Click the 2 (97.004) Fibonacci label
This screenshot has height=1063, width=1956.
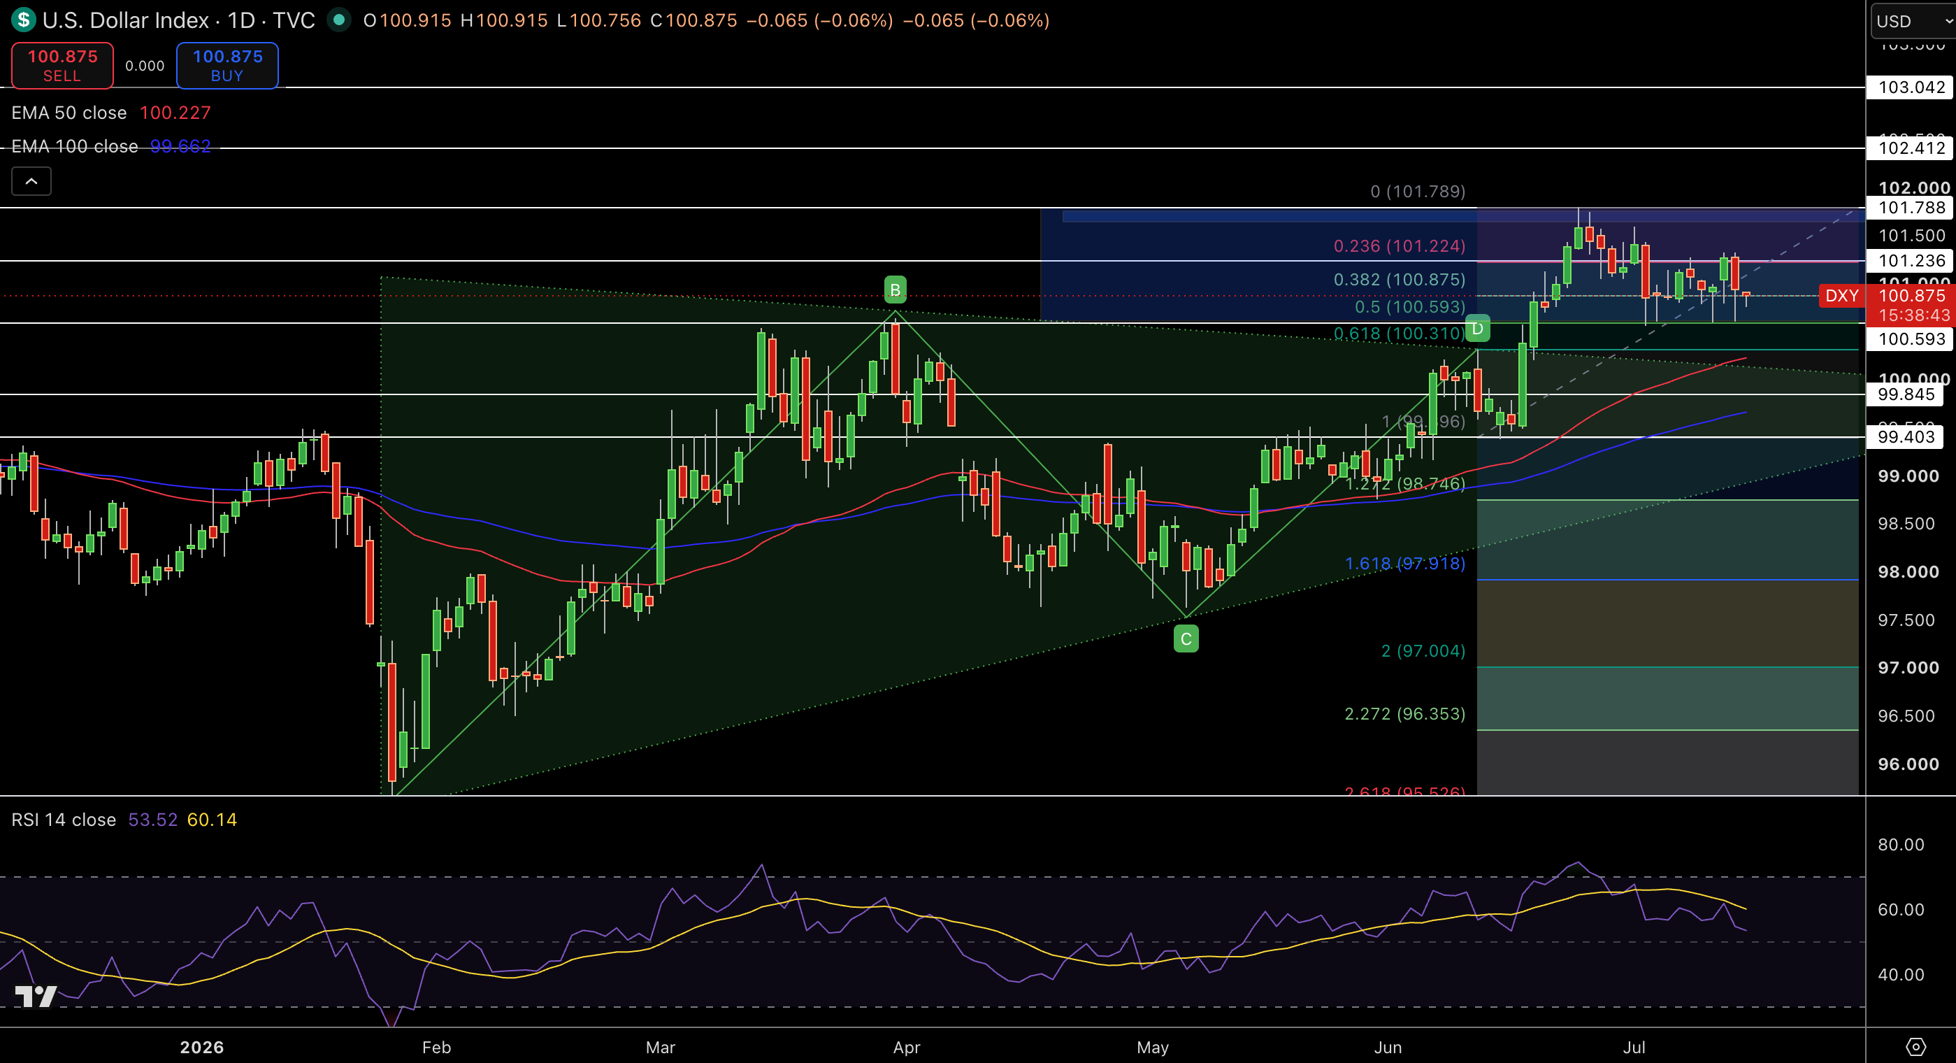point(1423,651)
